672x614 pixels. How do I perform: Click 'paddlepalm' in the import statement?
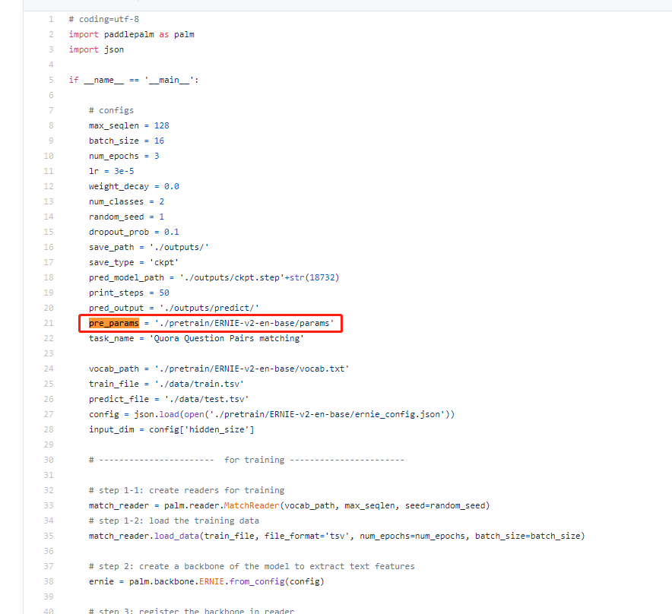(x=128, y=34)
